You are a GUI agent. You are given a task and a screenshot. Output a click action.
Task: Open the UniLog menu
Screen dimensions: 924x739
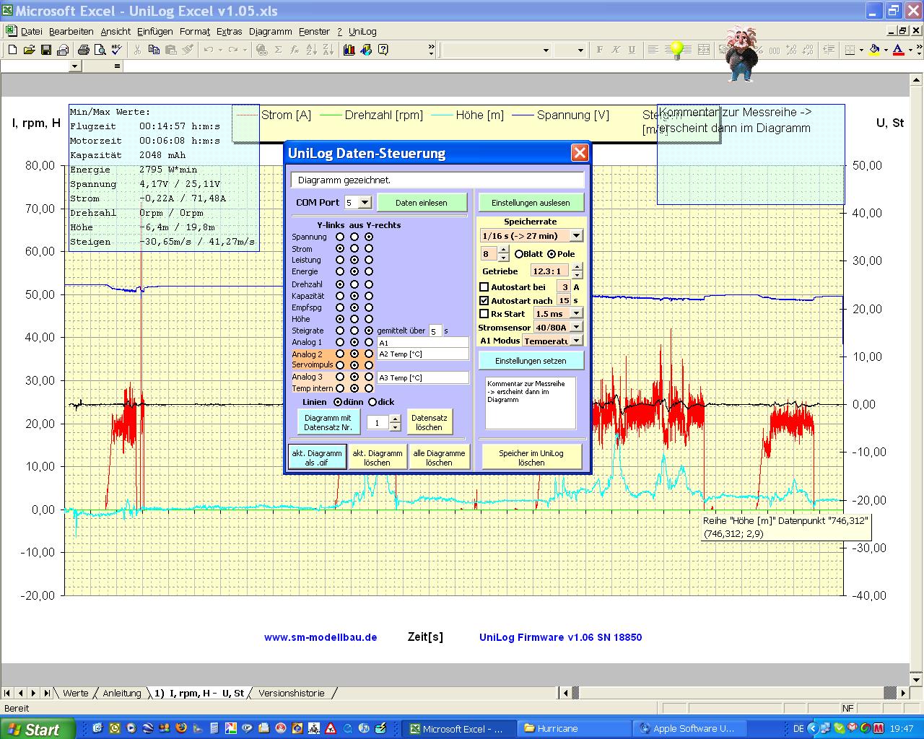pyautogui.click(x=362, y=31)
